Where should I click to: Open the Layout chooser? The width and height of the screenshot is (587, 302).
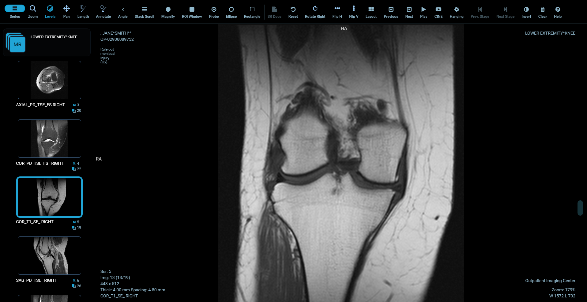pos(371,12)
